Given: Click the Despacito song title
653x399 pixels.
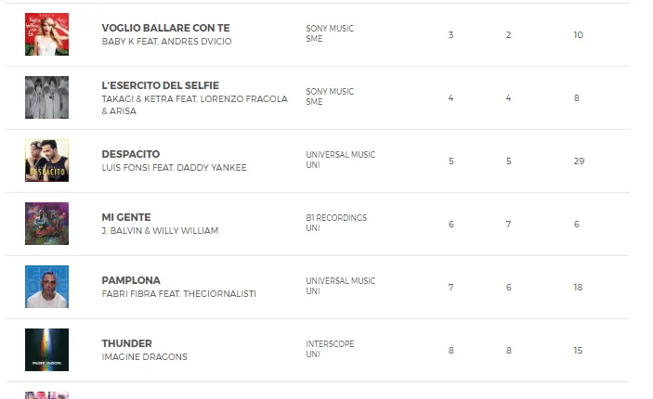Looking at the screenshot, I should tap(130, 154).
